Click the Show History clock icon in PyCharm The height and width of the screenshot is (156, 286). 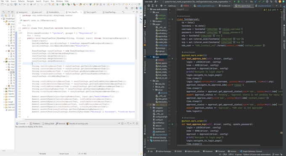pyautogui.click(x=267, y=1)
